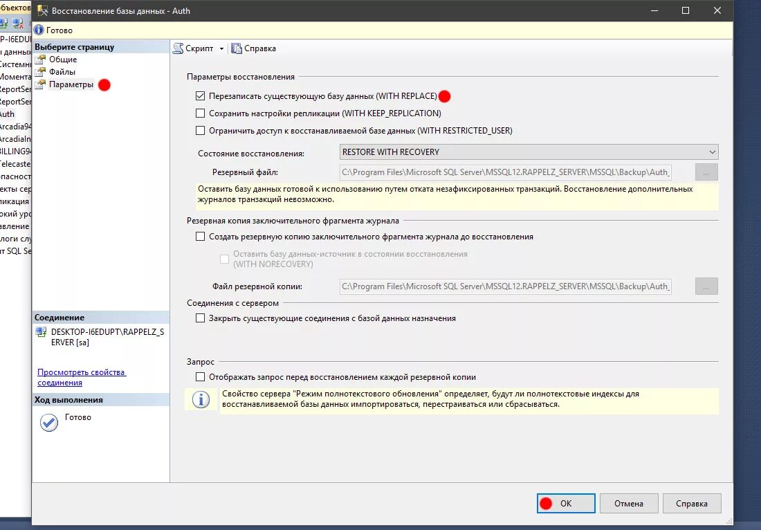Image resolution: width=761 pixels, height=530 pixels.
Task: Click DESKTOP-I6EDUPT\RAPPELZ_SERVER connection text
Action: tap(107, 337)
